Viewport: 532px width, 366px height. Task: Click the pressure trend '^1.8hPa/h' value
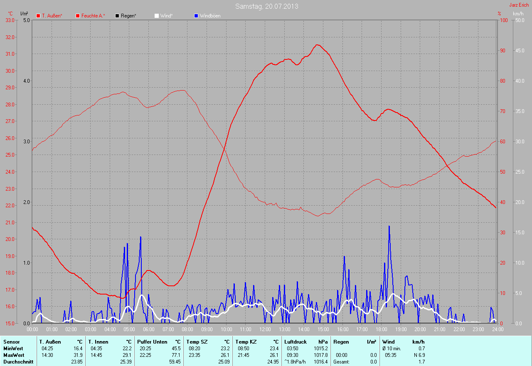click(296, 362)
